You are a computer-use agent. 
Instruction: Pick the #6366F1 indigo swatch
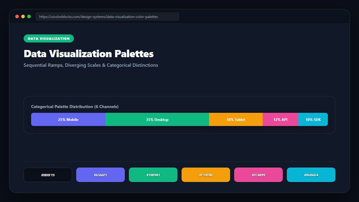(101, 175)
